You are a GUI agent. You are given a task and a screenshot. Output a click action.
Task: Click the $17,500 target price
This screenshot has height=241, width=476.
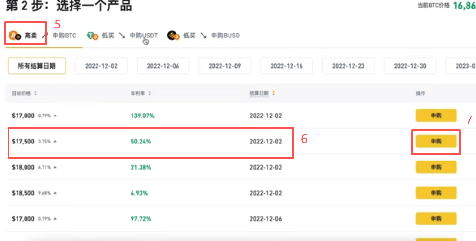point(23,142)
